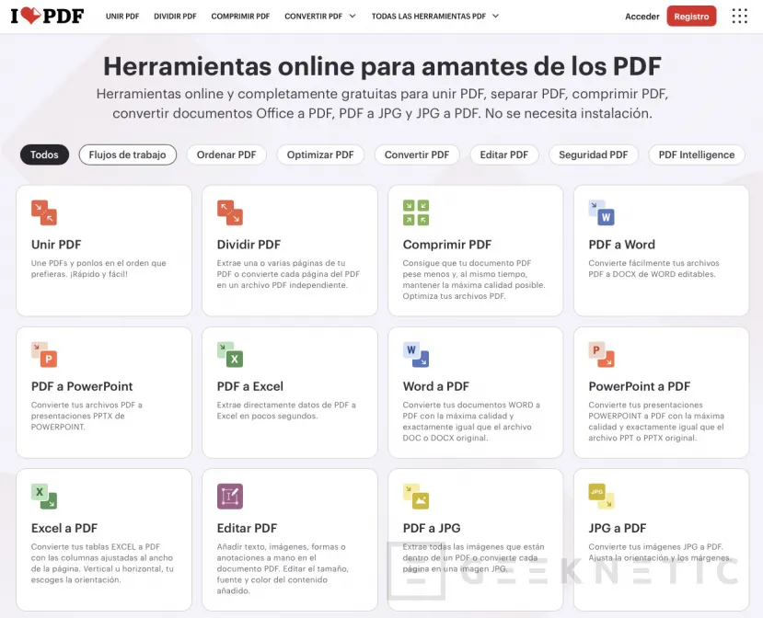Open the Dividir PDF card title
Image resolution: width=763 pixels, height=618 pixels.
pos(249,245)
